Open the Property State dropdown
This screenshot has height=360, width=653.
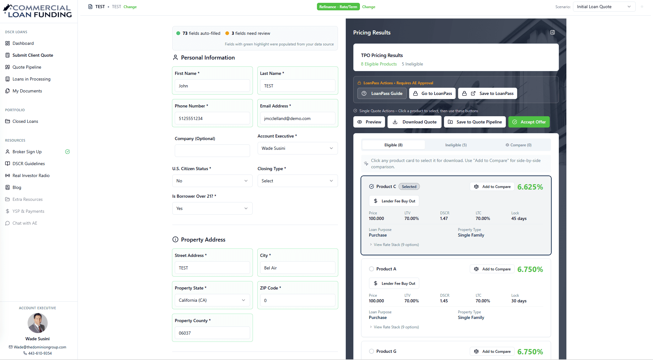pos(212,300)
